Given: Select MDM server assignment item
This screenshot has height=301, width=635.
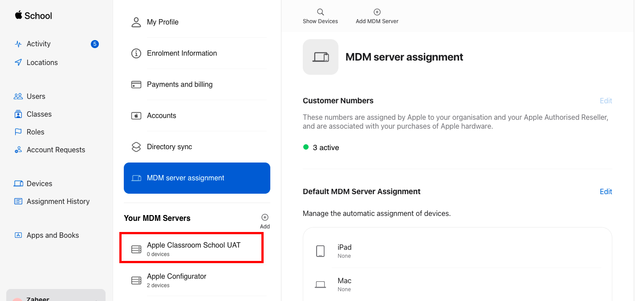Looking at the screenshot, I should (x=197, y=178).
